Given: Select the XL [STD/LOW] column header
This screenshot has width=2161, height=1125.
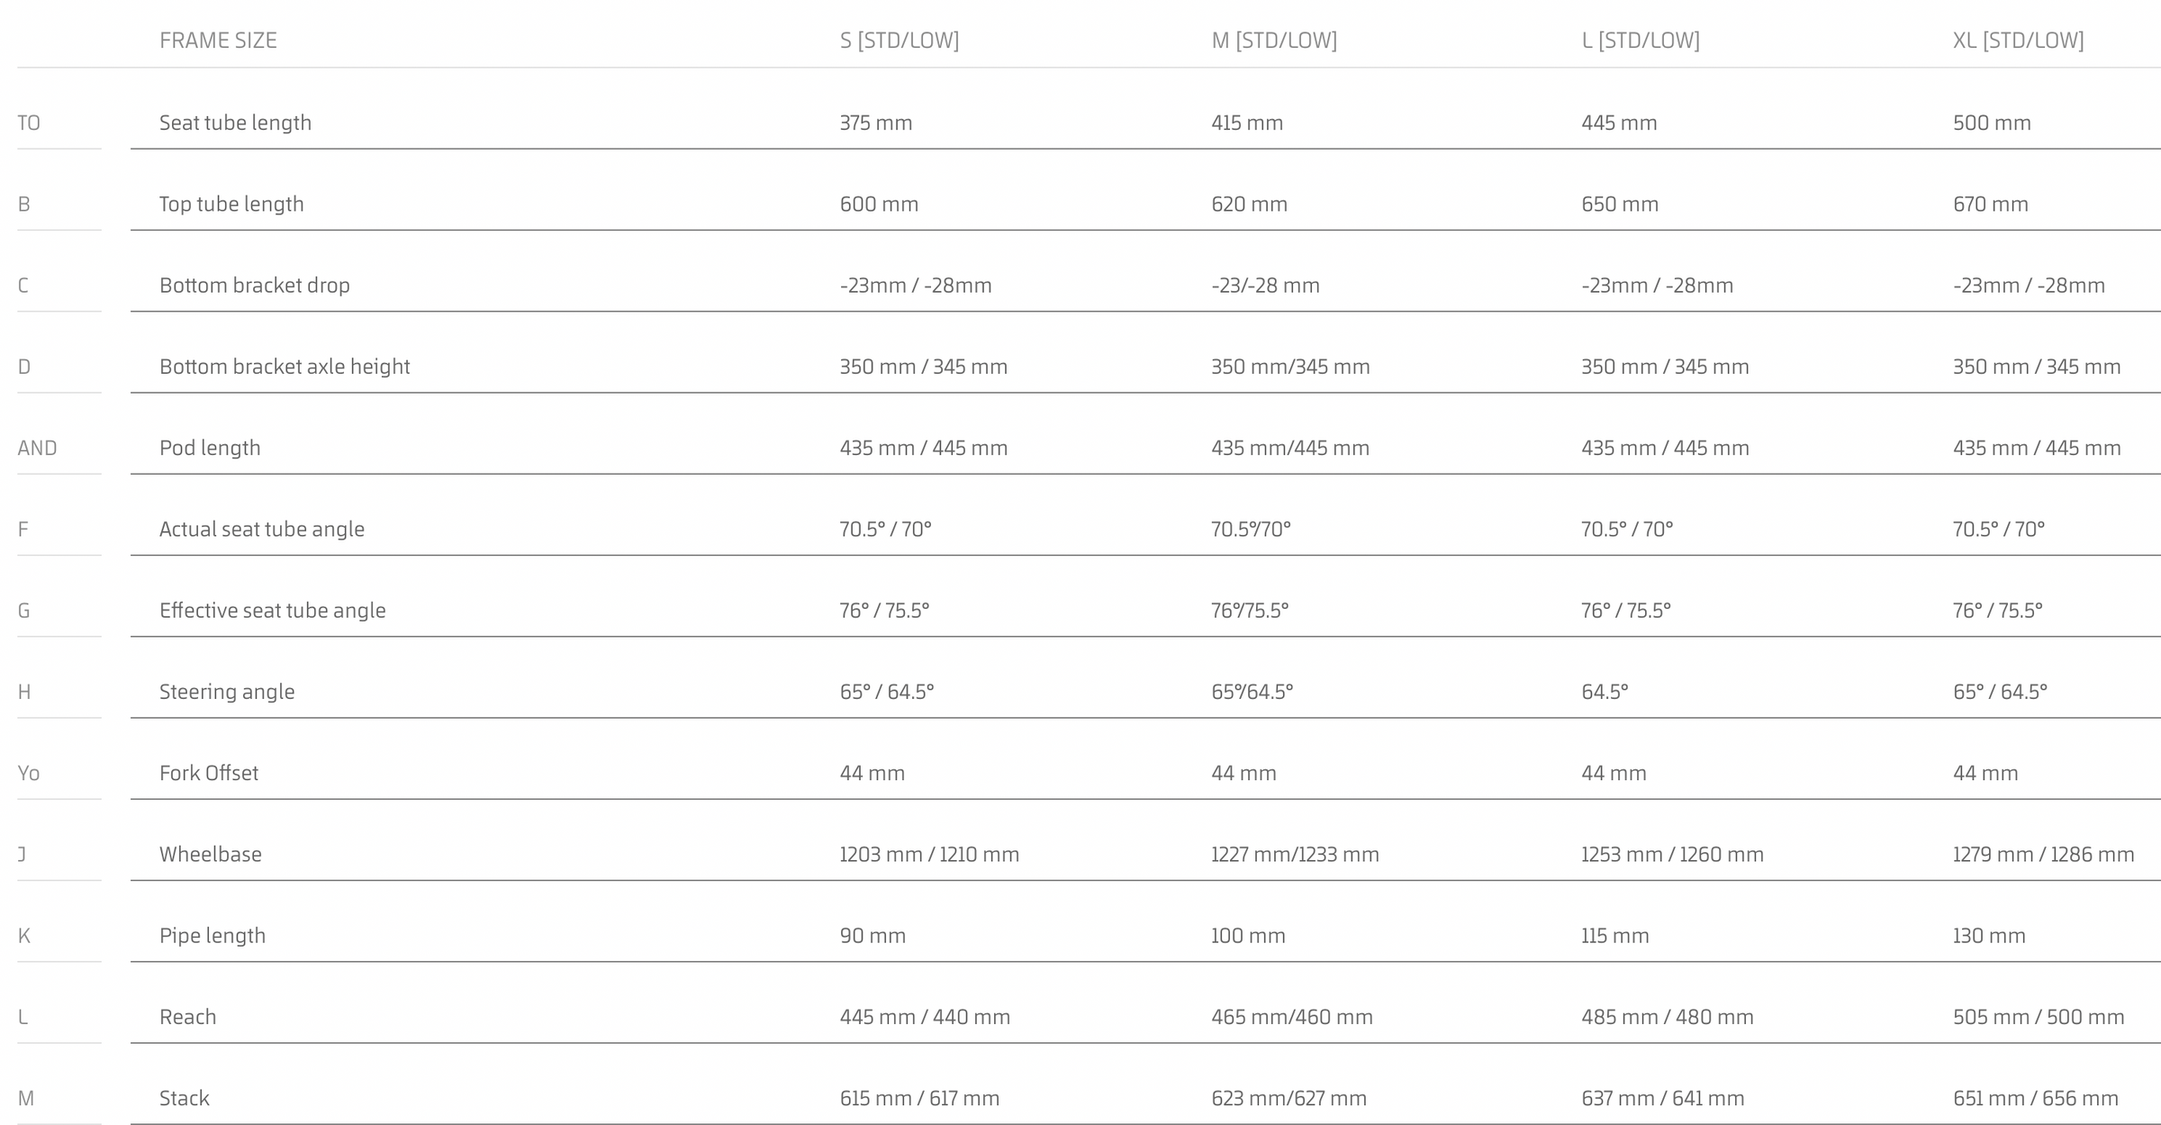Looking at the screenshot, I should [x=2018, y=41].
